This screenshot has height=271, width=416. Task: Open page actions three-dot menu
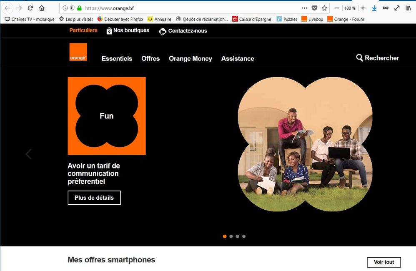coord(304,8)
